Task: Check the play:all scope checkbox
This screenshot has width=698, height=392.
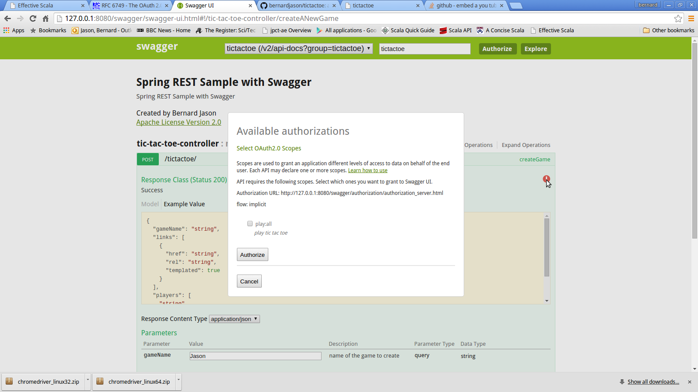Action: click(250, 224)
